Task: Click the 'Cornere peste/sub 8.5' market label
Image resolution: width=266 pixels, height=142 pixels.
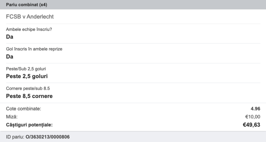Action: point(28,88)
